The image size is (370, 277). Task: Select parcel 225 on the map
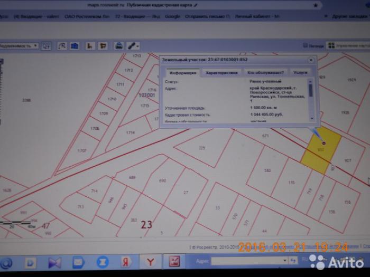[202, 148]
